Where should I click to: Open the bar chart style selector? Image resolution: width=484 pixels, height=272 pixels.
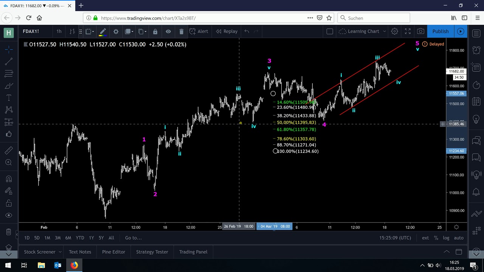72,31
